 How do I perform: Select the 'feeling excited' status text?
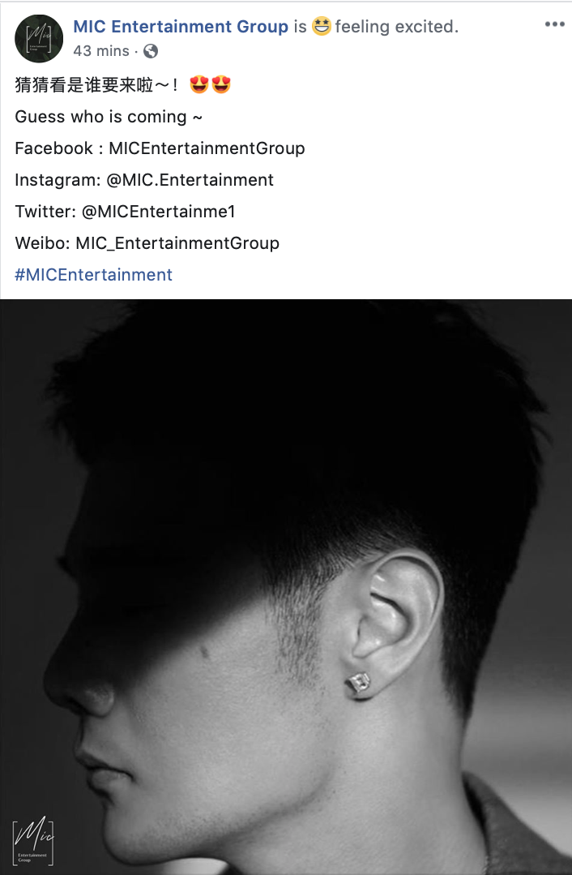396,26
